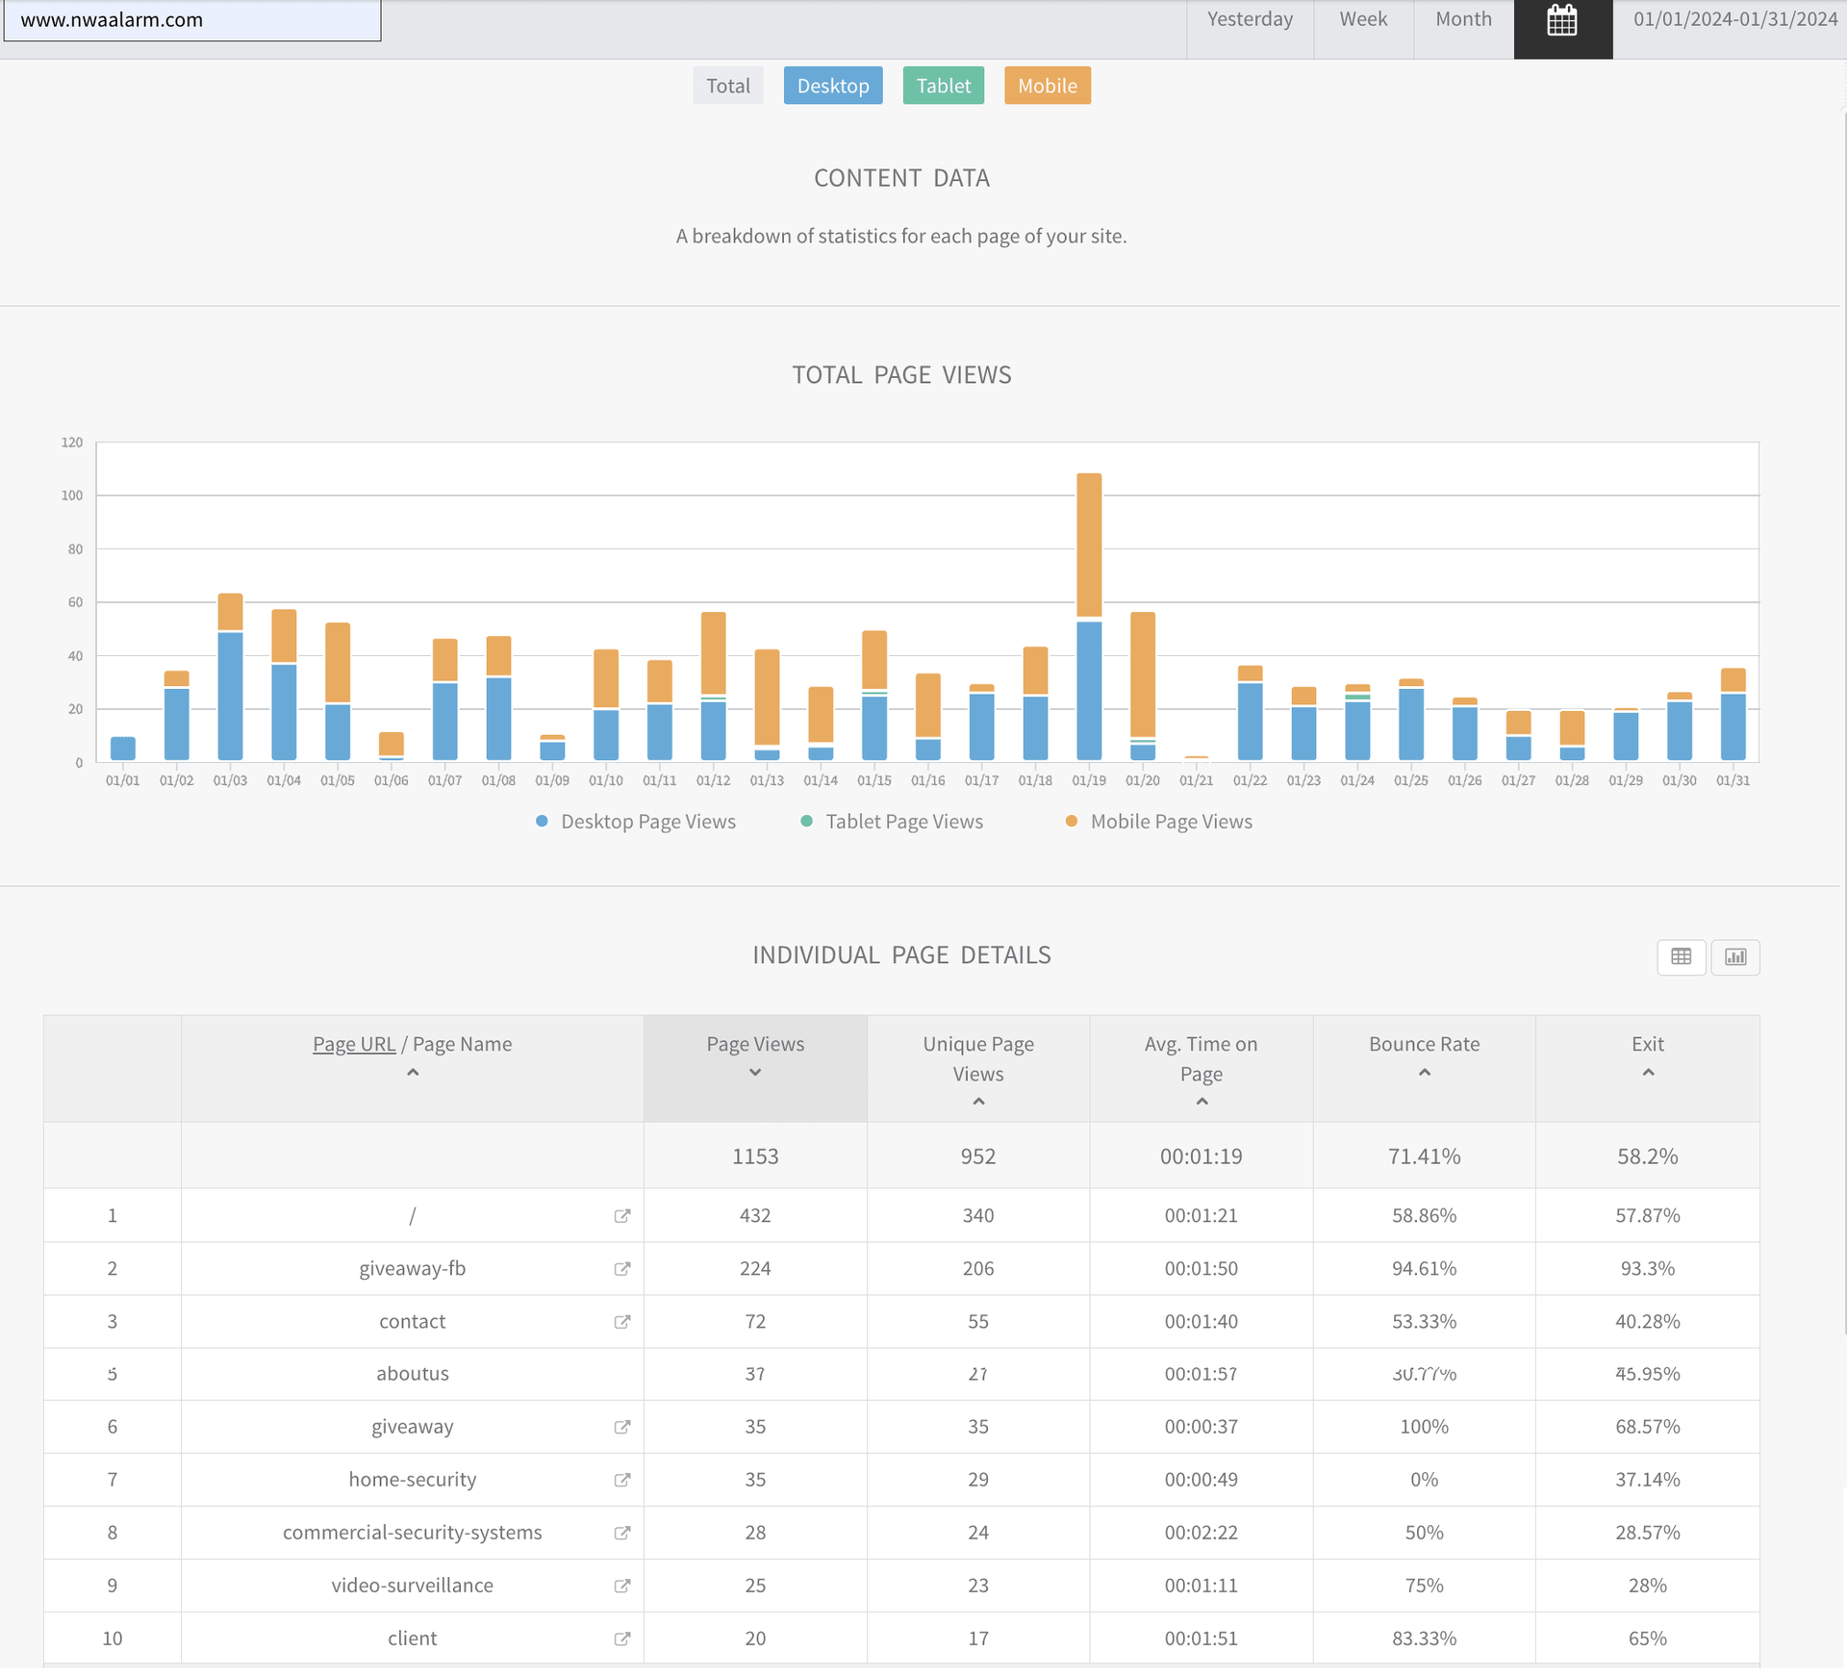Select the Month date range tab

click(1462, 19)
